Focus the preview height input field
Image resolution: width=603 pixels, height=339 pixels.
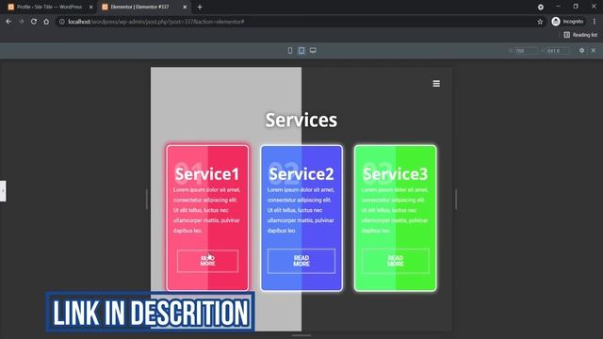point(558,50)
